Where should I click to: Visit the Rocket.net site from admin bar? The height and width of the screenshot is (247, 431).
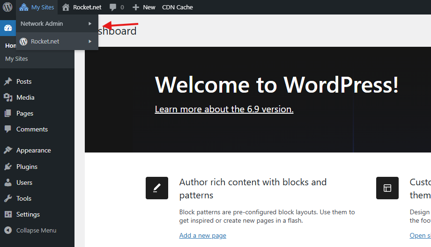point(87,7)
